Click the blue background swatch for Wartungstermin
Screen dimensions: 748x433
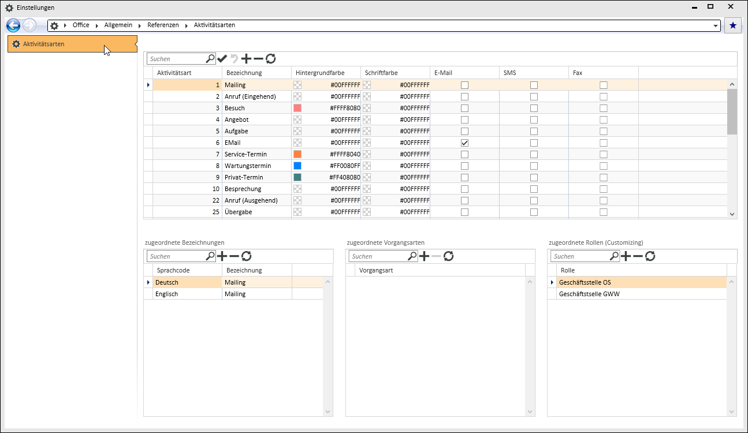297,166
